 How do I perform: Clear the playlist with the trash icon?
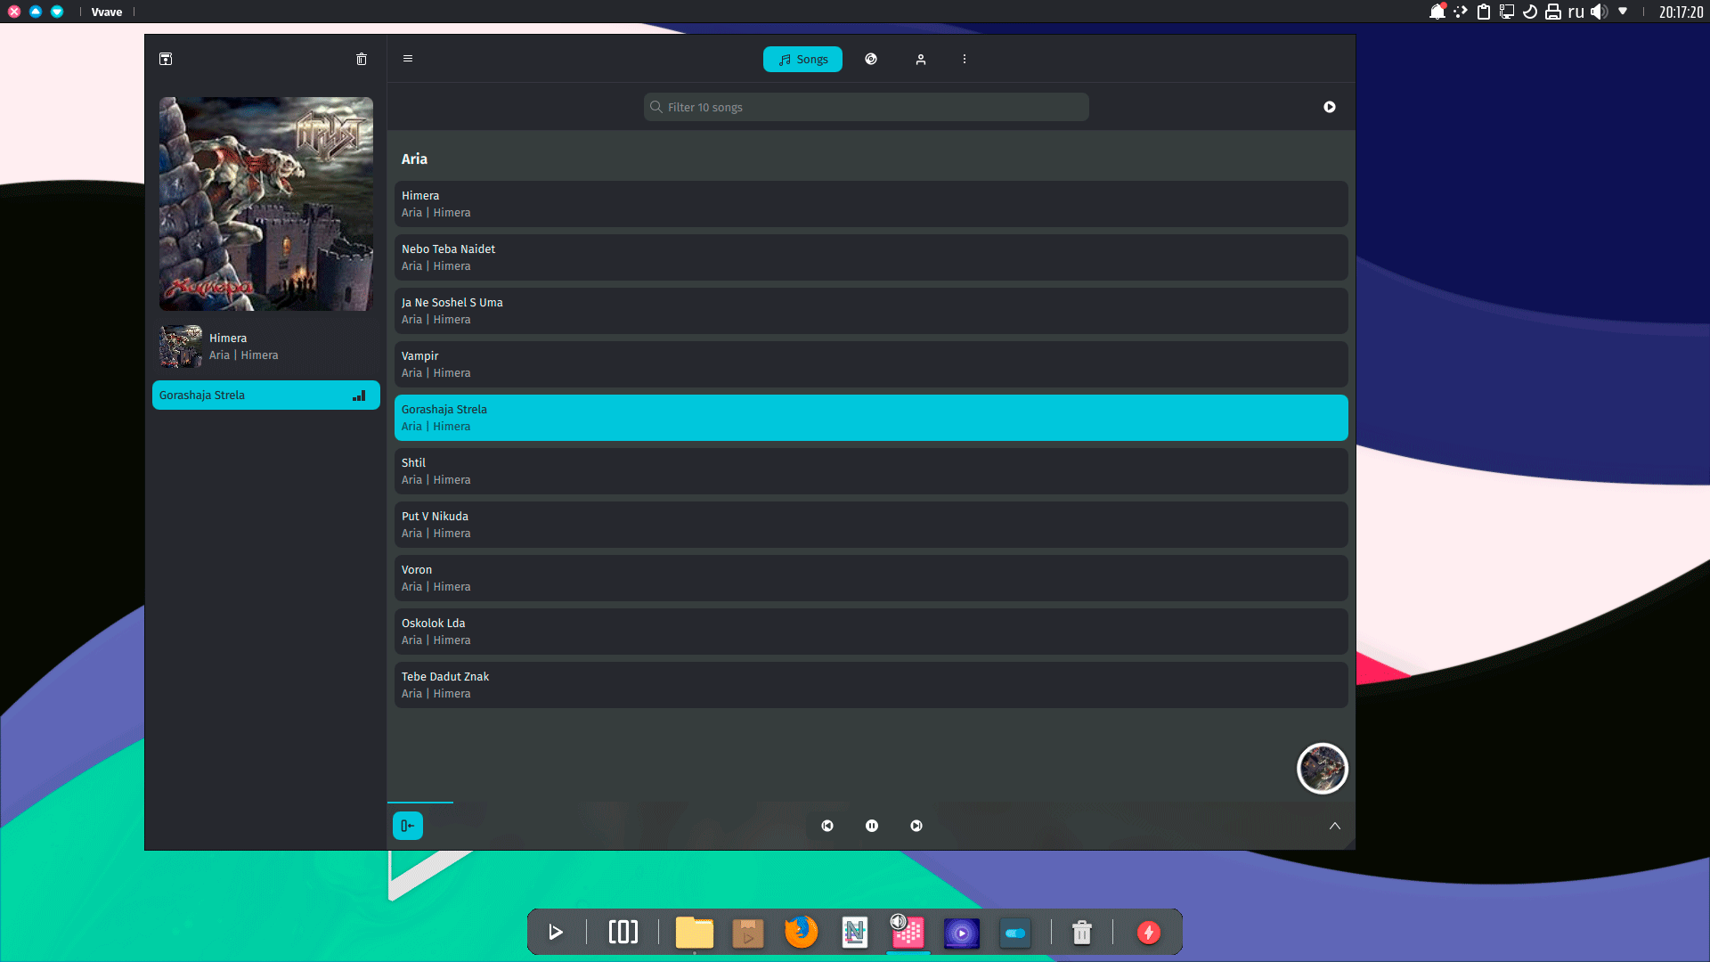click(362, 59)
